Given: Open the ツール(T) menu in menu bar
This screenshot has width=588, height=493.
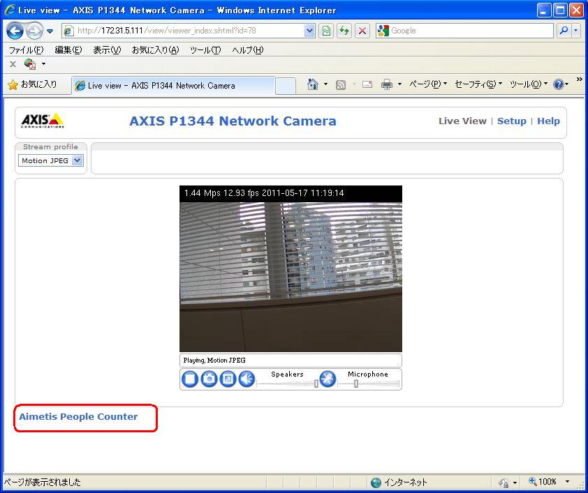Looking at the screenshot, I should (x=205, y=50).
